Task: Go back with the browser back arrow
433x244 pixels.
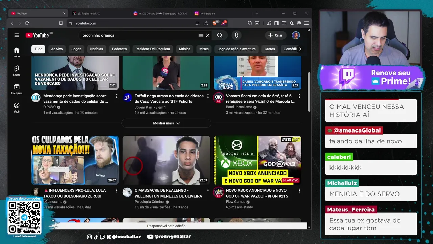Action: pos(12,23)
